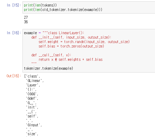Click the return x @ self.weights line
The image size is (155, 137).
[71, 59]
